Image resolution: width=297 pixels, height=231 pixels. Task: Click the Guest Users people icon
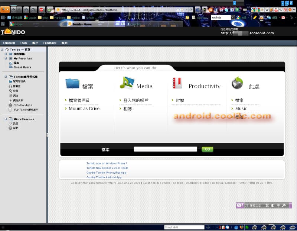coord(11,67)
